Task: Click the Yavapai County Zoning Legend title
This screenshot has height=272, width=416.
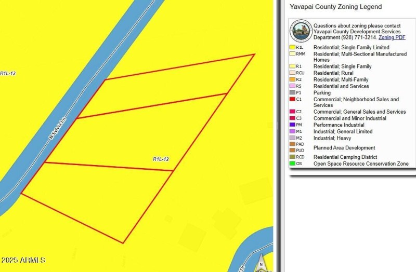Action: pos(335,7)
